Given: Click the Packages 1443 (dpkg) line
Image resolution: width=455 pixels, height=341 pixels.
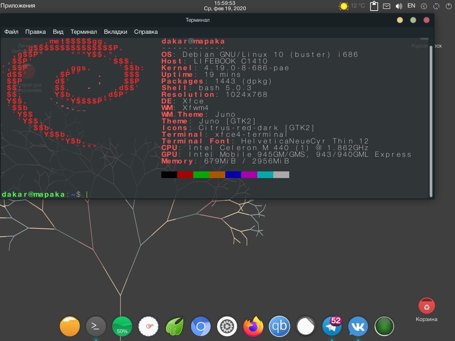Looking at the screenshot, I should click(216, 81).
